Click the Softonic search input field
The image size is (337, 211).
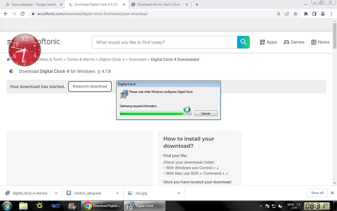[x=165, y=42]
